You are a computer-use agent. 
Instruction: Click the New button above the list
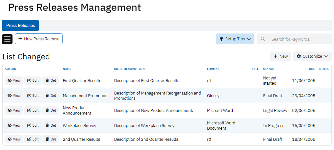(x=280, y=56)
